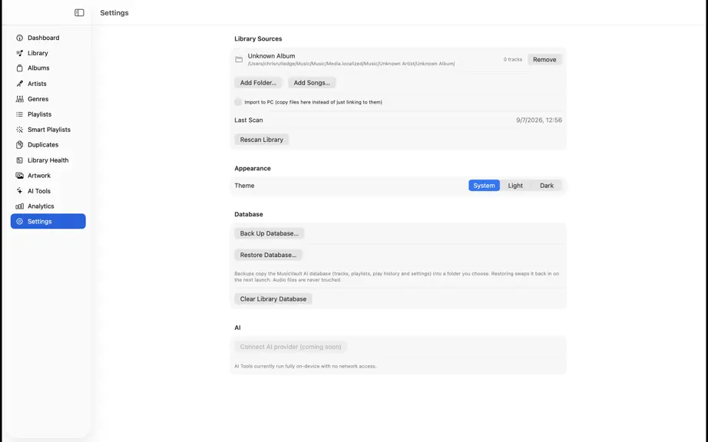708x442 pixels.
Task: Click the Genres icon in sidebar
Action: (x=19, y=99)
